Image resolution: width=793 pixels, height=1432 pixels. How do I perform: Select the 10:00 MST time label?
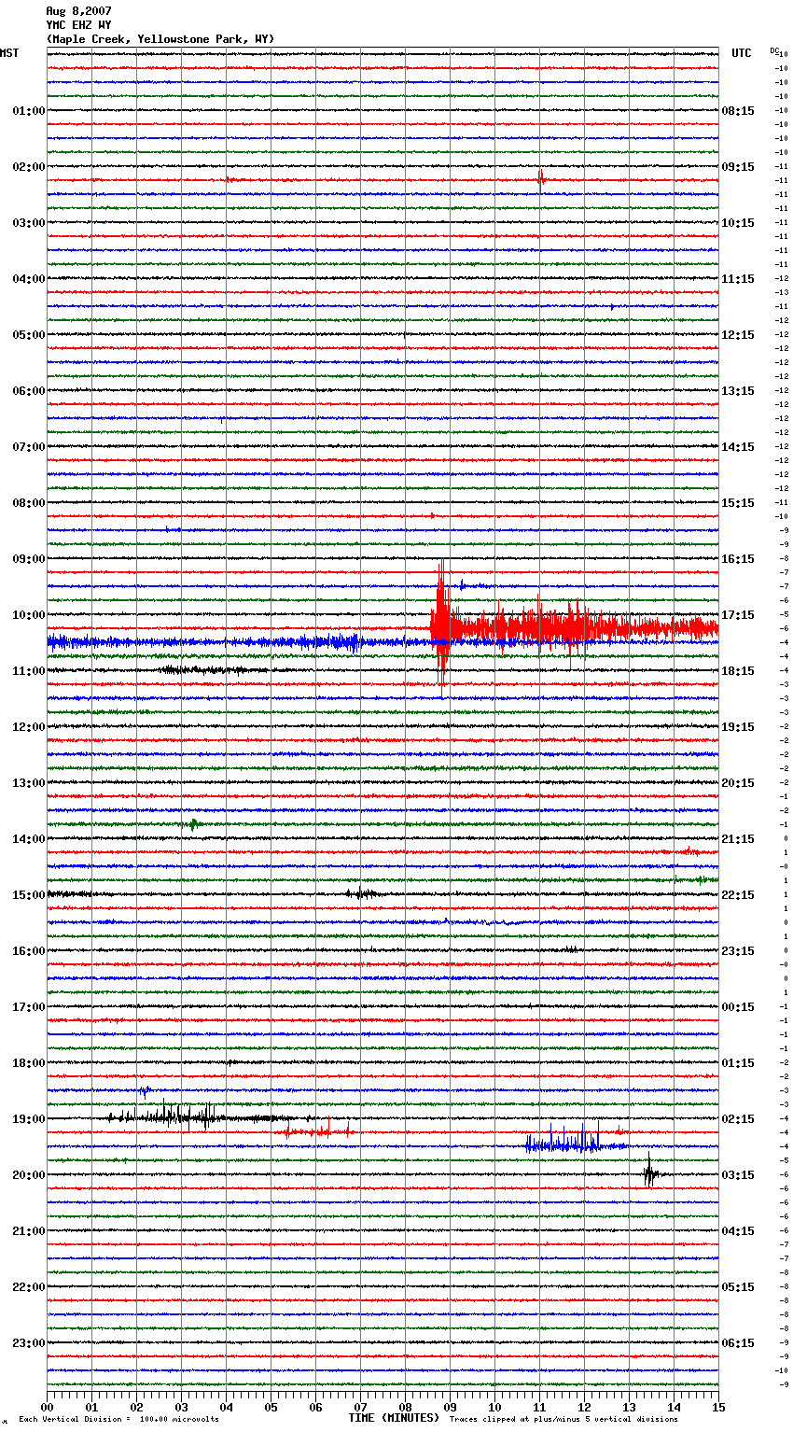[28, 615]
